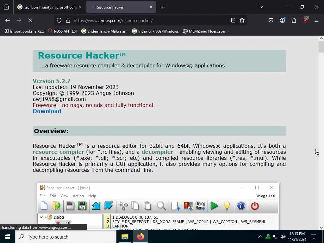Close the Resource Hacker tab
This screenshot has width=324, height=243.
click(x=151, y=7)
